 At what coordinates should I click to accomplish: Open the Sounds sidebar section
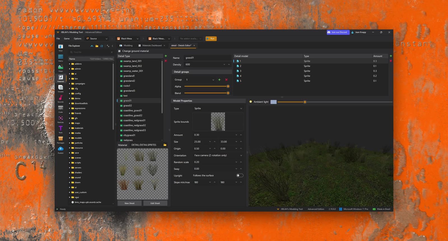tap(60, 99)
